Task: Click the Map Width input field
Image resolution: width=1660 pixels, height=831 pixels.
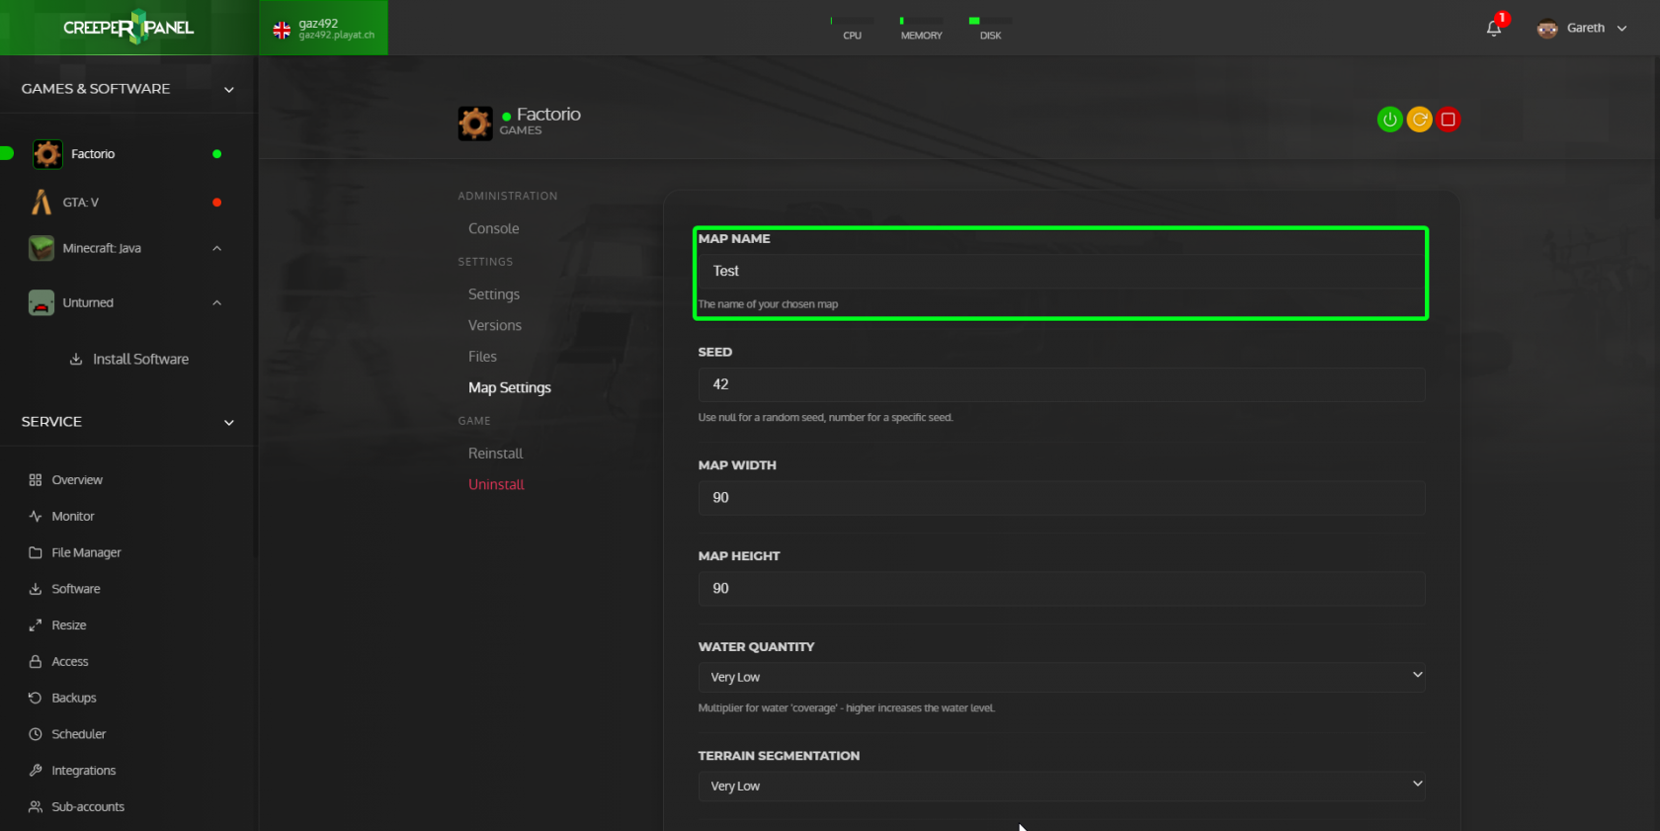Action: 1061,498
